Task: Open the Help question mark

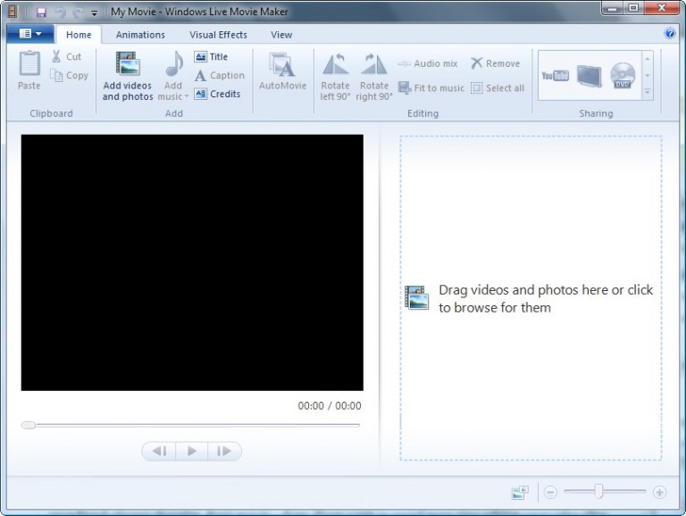Action: click(669, 33)
